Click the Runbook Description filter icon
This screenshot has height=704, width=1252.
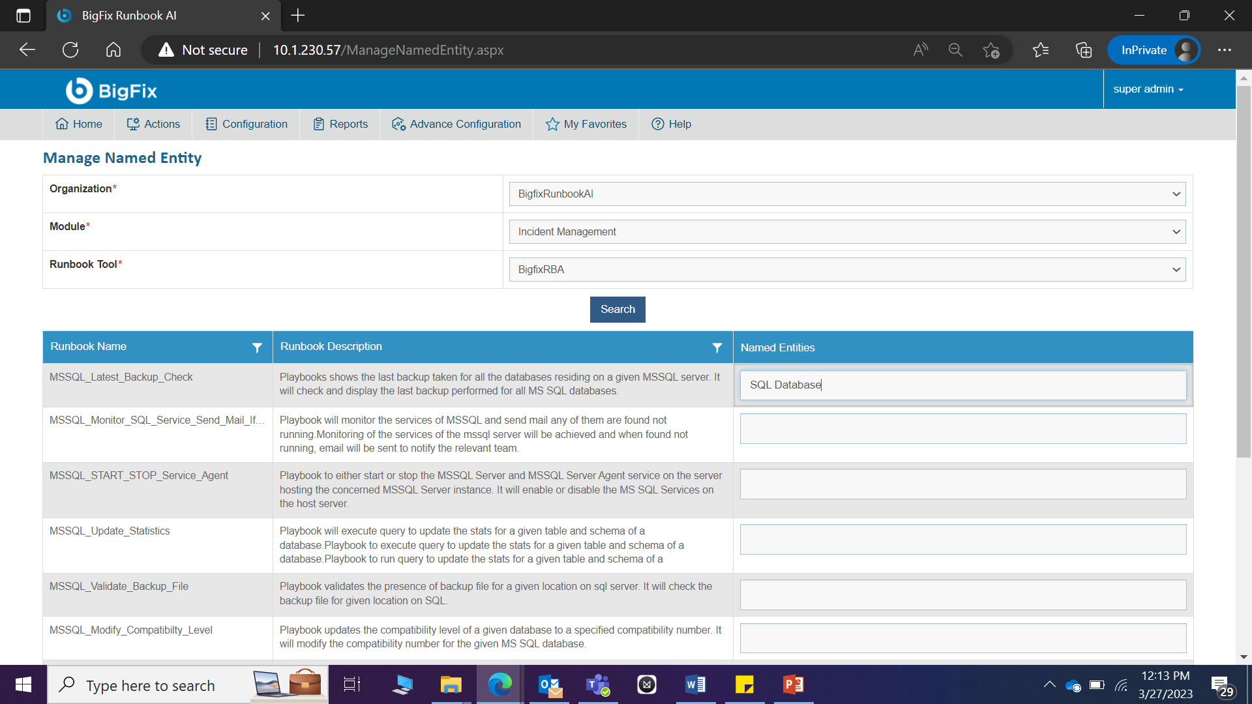717,348
